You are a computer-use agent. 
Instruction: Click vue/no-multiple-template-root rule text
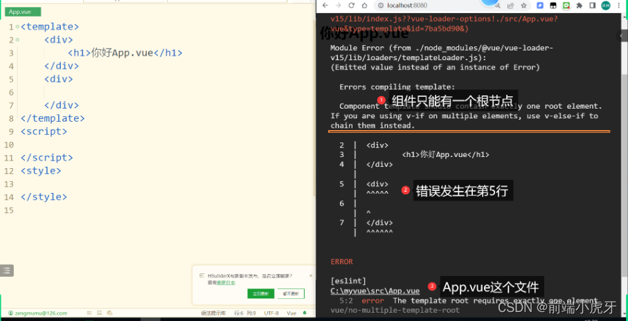(395, 310)
